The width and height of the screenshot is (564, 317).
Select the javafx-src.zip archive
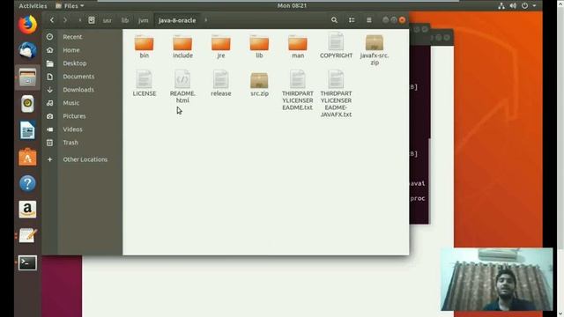[375, 49]
